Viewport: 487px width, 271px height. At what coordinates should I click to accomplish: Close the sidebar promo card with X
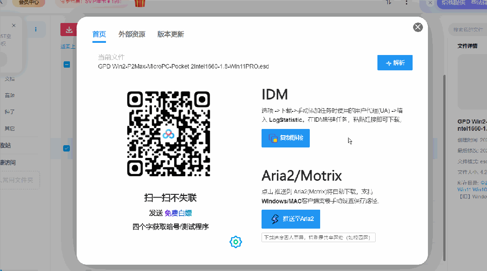coord(14,25)
